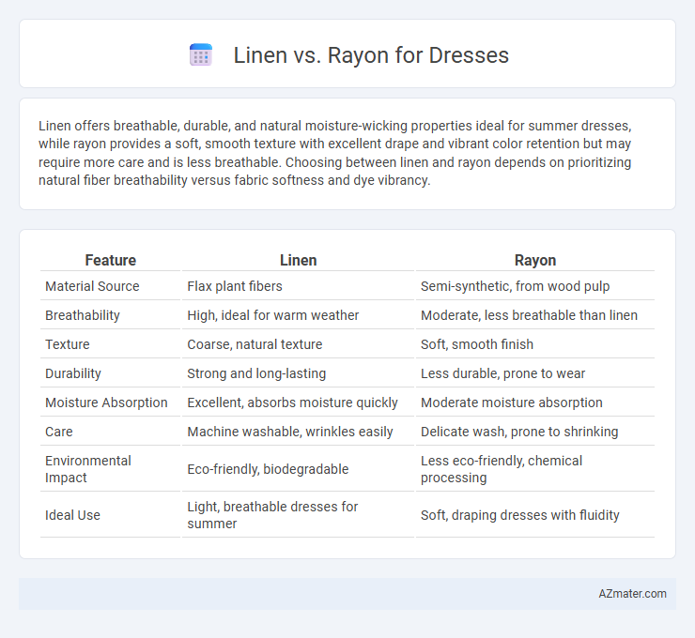Click the 'Care' row label
Image resolution: width=695 pixels, height=638 pixels.
(59, 432)
